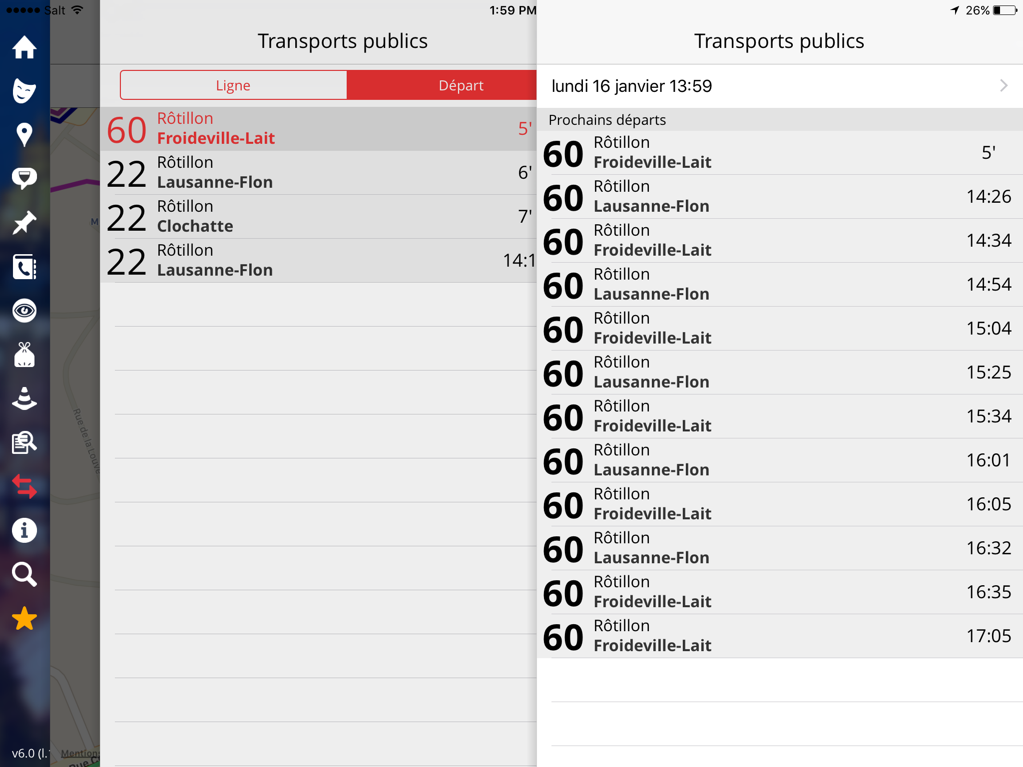Switch to the Départ segment
Viewport: 1023px width, 767px height.
coord(442,85)
